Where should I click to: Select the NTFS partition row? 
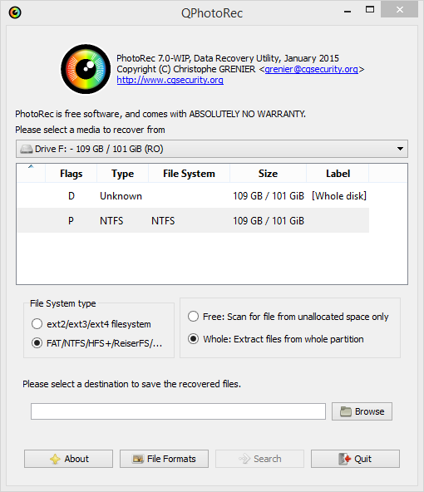(x=193, y=220)
